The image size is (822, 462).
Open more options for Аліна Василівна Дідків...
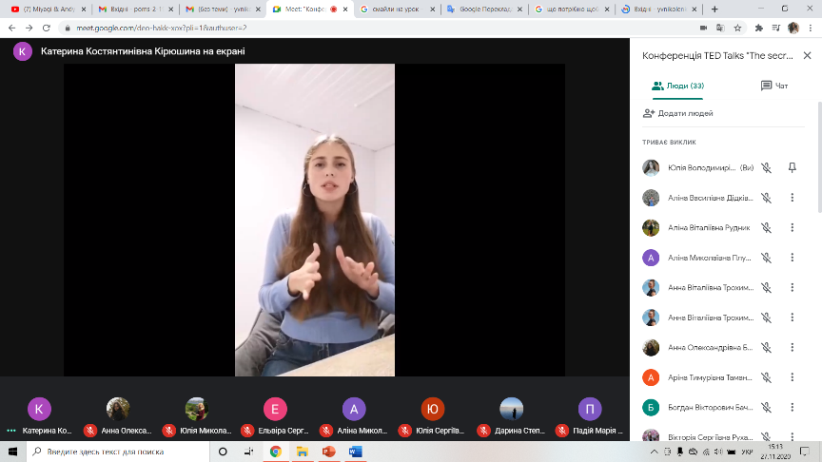click(793, 198)
